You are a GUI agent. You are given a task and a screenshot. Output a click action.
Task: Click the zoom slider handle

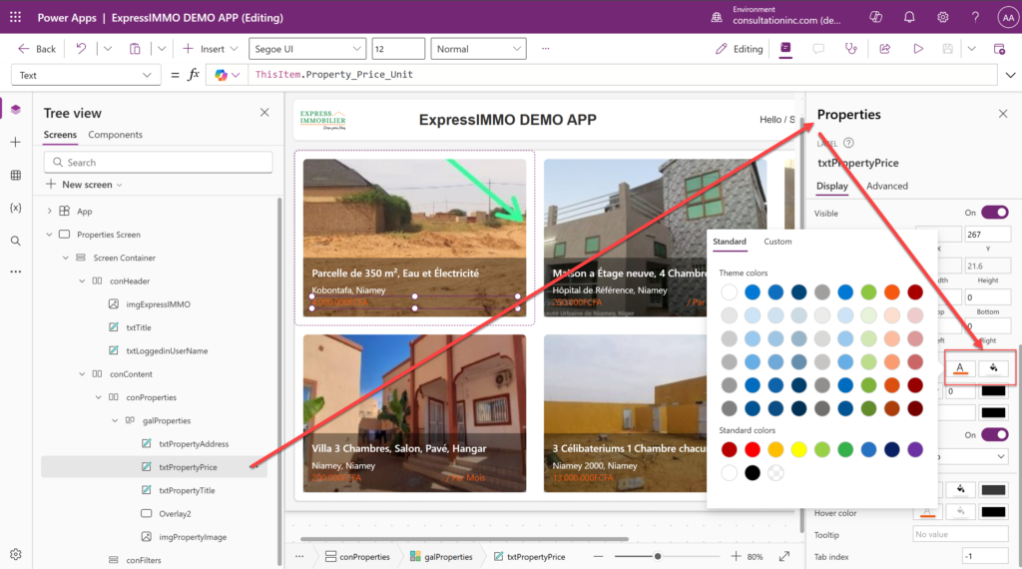point(658,556)
